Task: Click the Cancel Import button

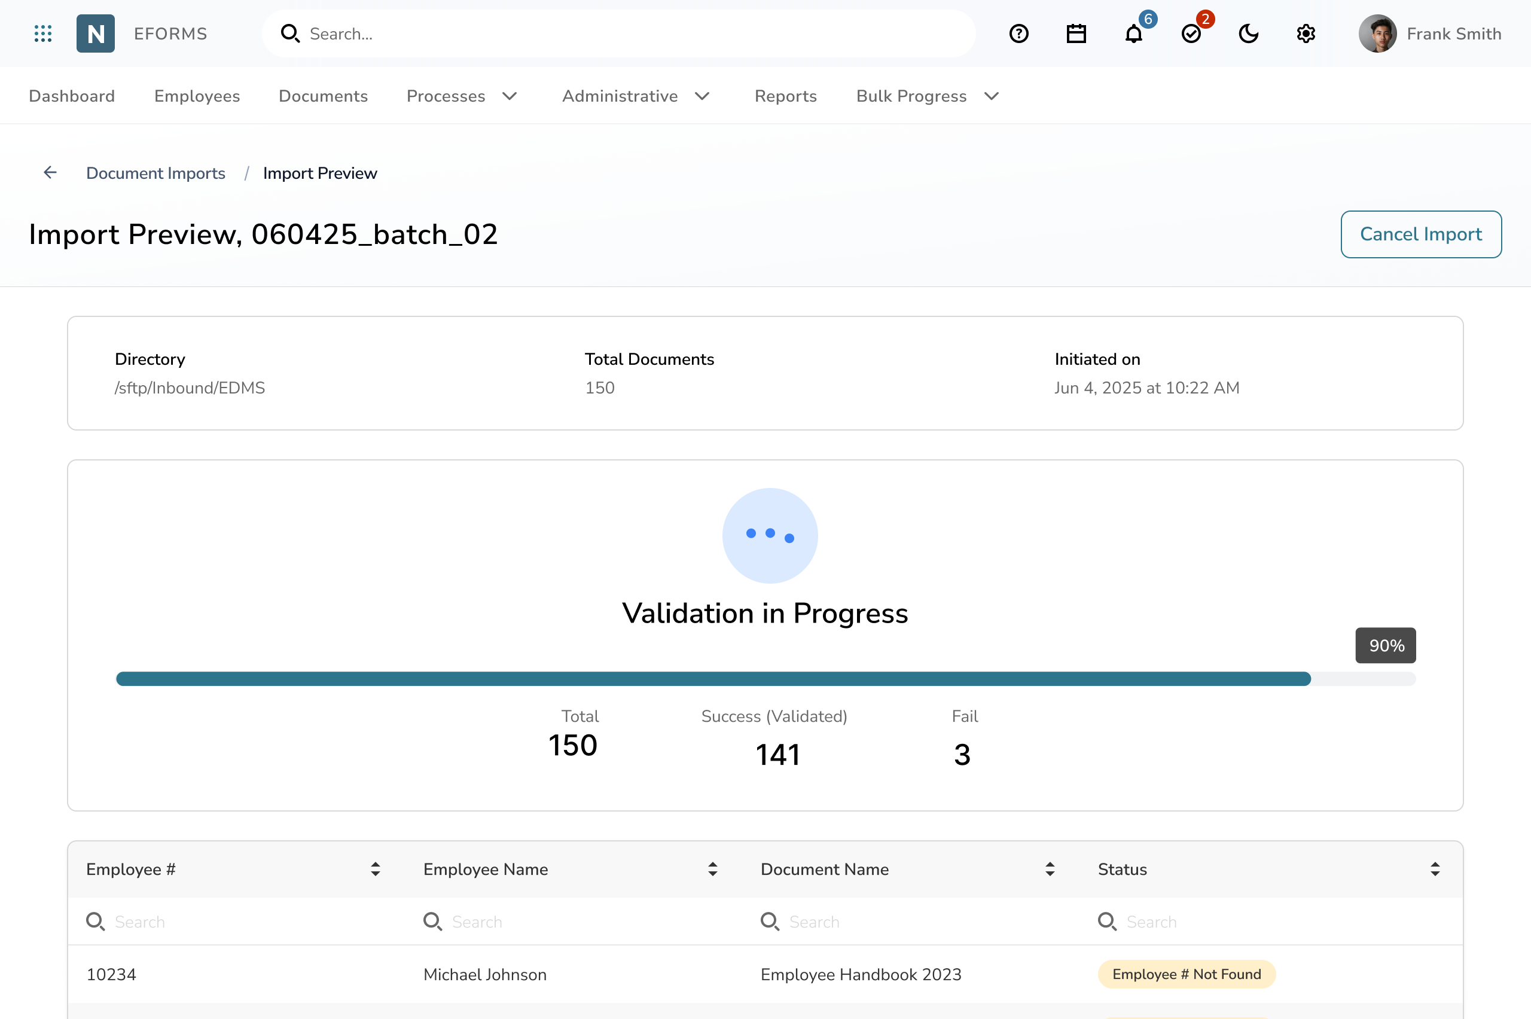Action: (1420, 234)
